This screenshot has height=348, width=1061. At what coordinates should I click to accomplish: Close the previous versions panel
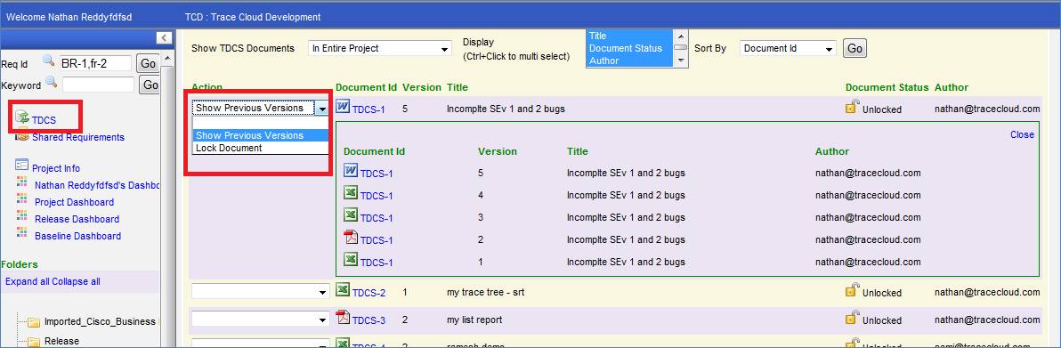[1022, 134]
